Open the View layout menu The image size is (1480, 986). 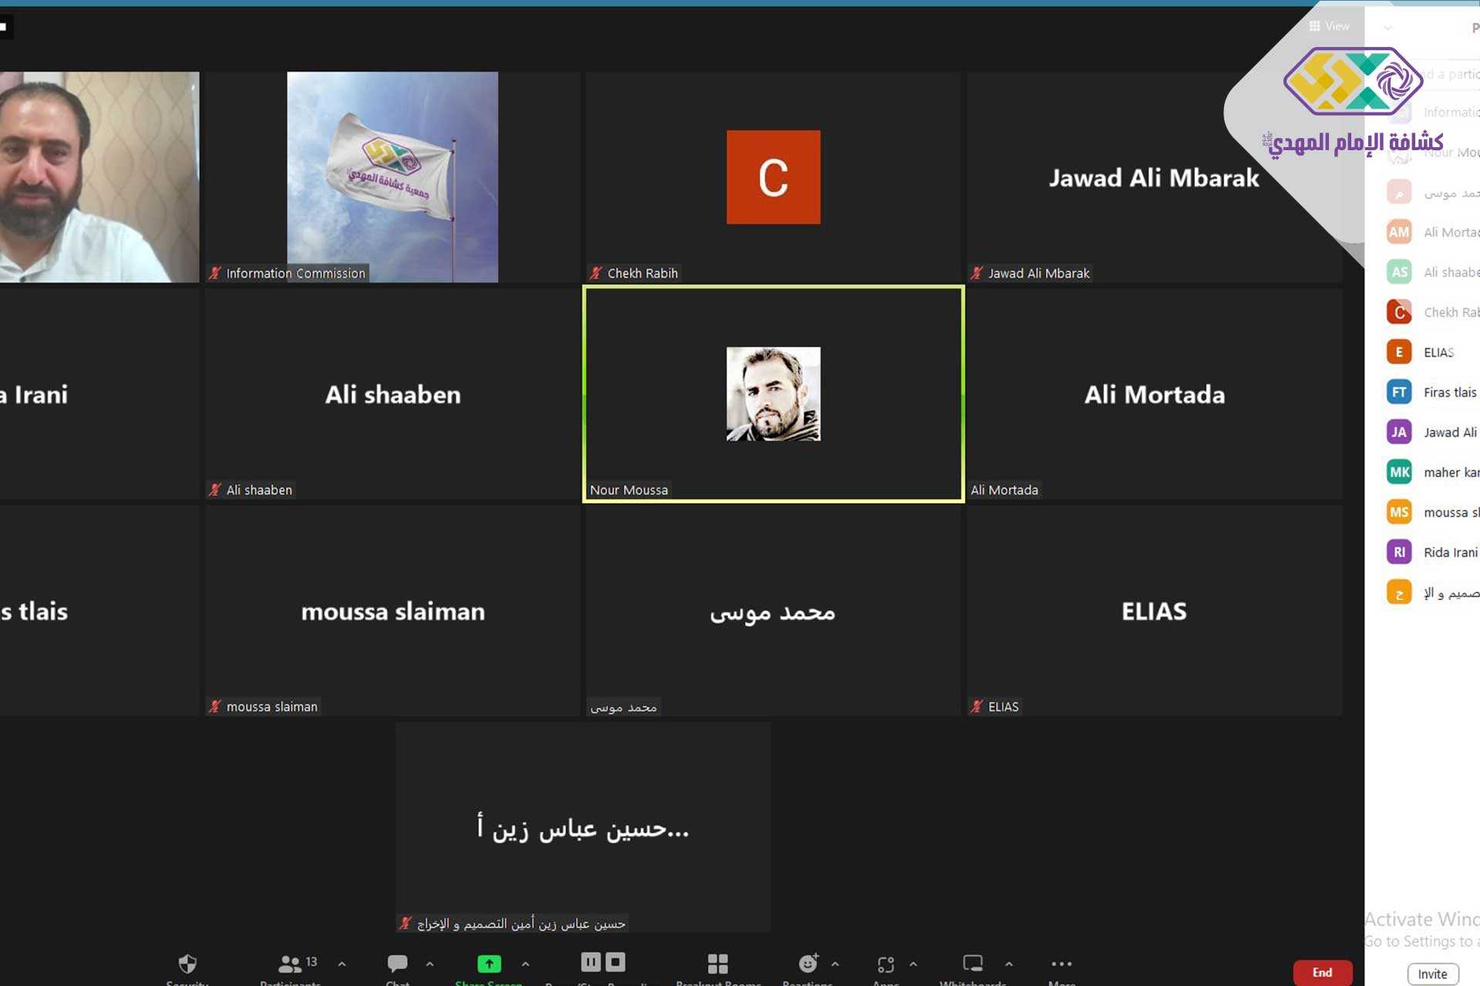1330,26
